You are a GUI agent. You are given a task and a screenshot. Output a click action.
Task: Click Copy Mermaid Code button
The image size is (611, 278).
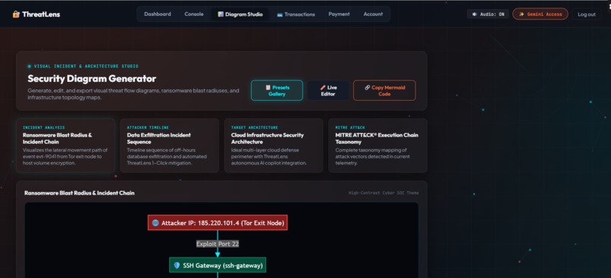coord(384,90)
